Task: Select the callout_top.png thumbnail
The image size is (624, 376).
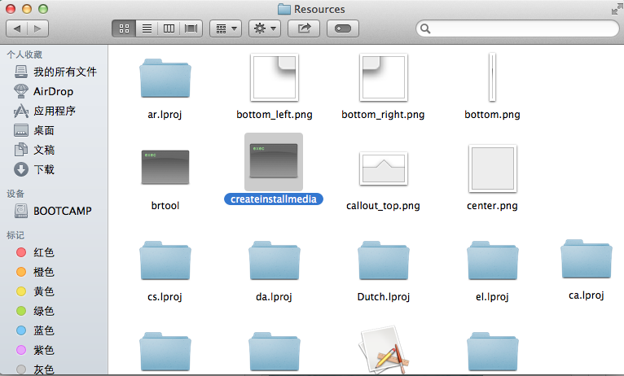Action: (384, 168)
